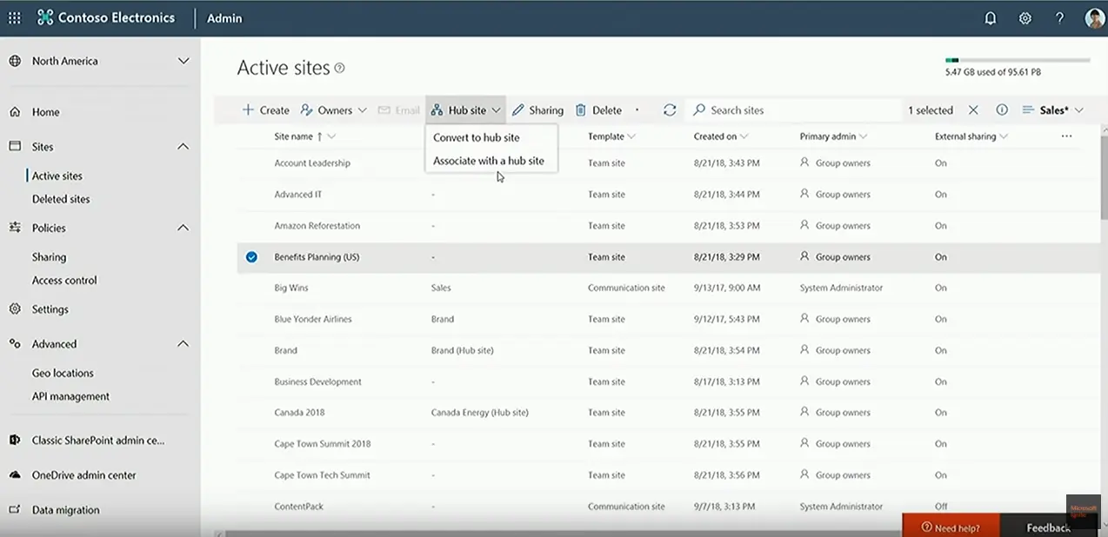Click the refresh icon in toolbar

click(x=670, y=110)
